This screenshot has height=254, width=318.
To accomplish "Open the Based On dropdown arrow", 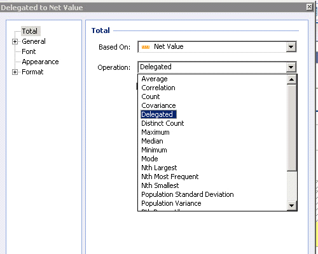I will tap(291, 47).
